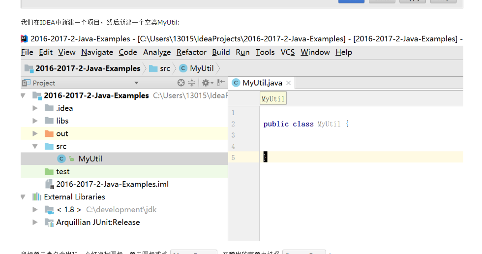Expand the < 1.8 > JDK node

[35, 210]
